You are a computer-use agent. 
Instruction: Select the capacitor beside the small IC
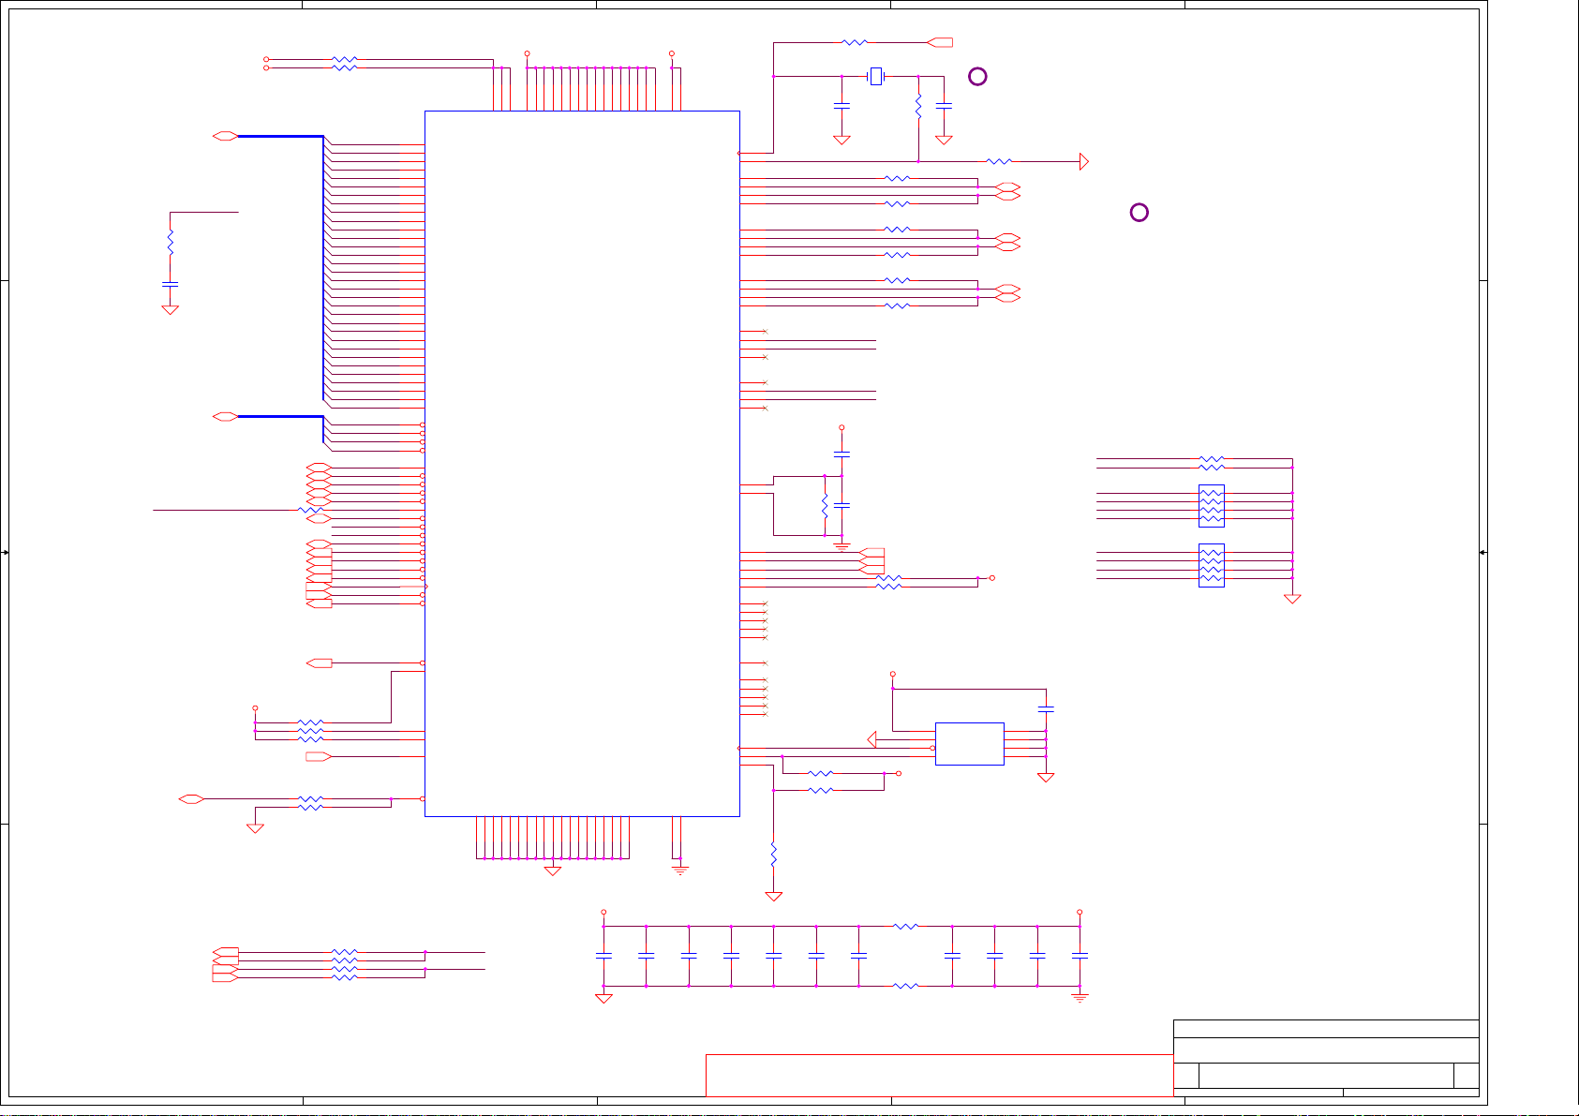click(x=1046, y=708)
